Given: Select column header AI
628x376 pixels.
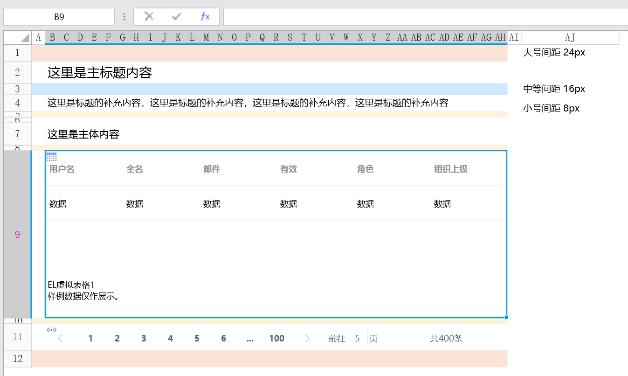Looking at the screenshot, I should coord(514,37).
